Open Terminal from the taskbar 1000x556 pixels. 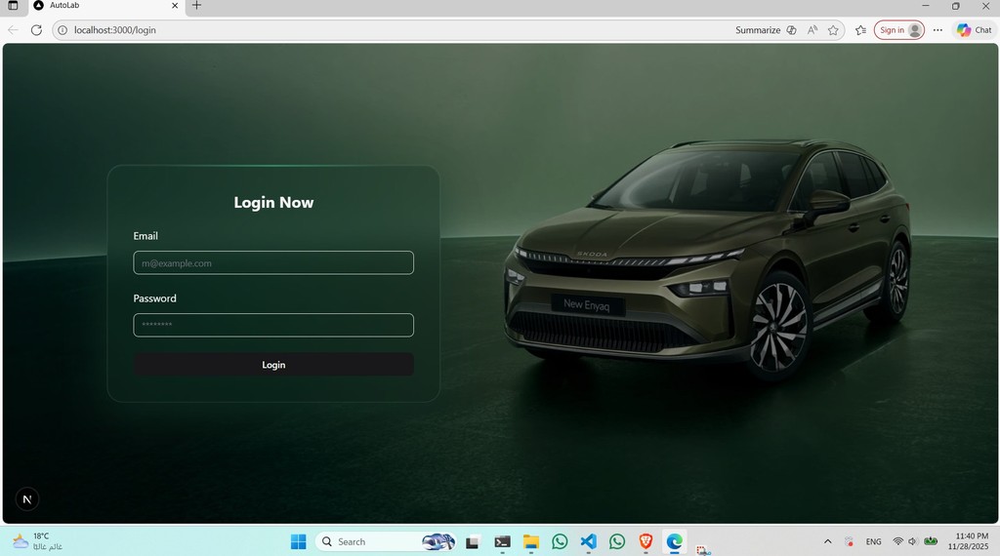pos(502,542)
